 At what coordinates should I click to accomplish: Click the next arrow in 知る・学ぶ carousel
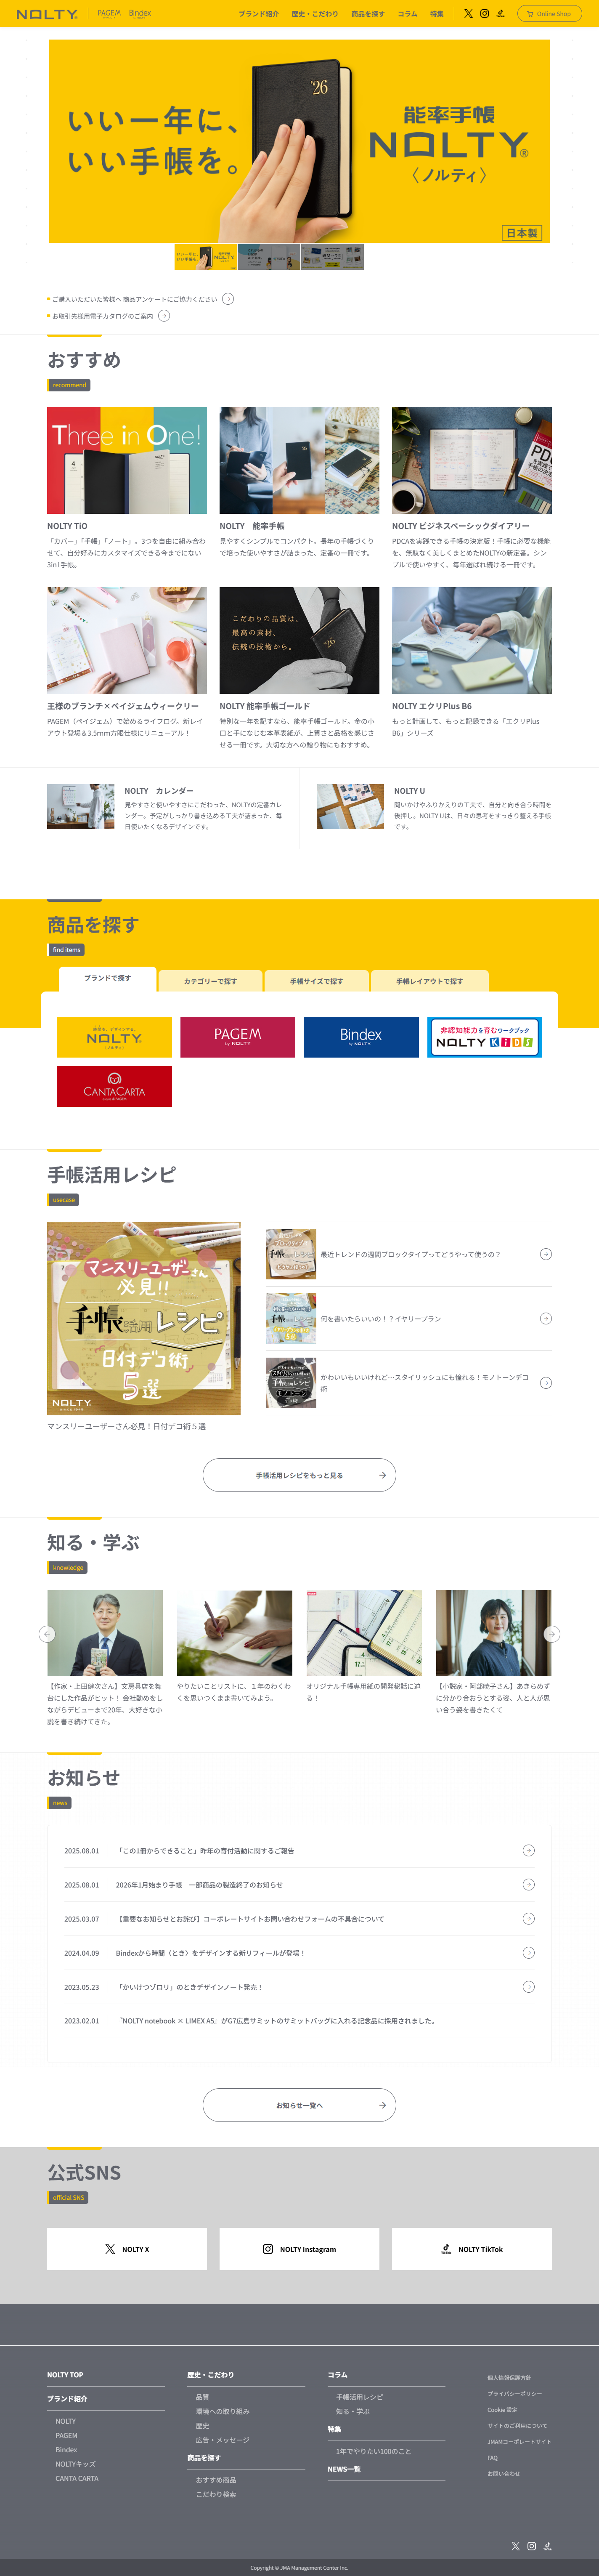[x=551, y=1634]
